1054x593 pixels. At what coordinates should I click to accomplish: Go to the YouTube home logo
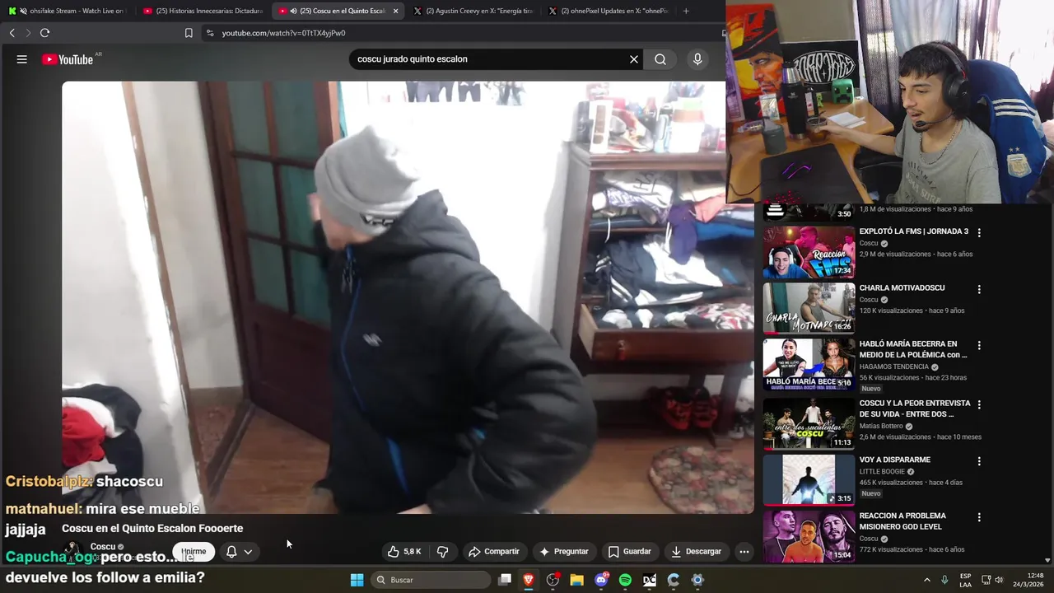click(68, 59)
